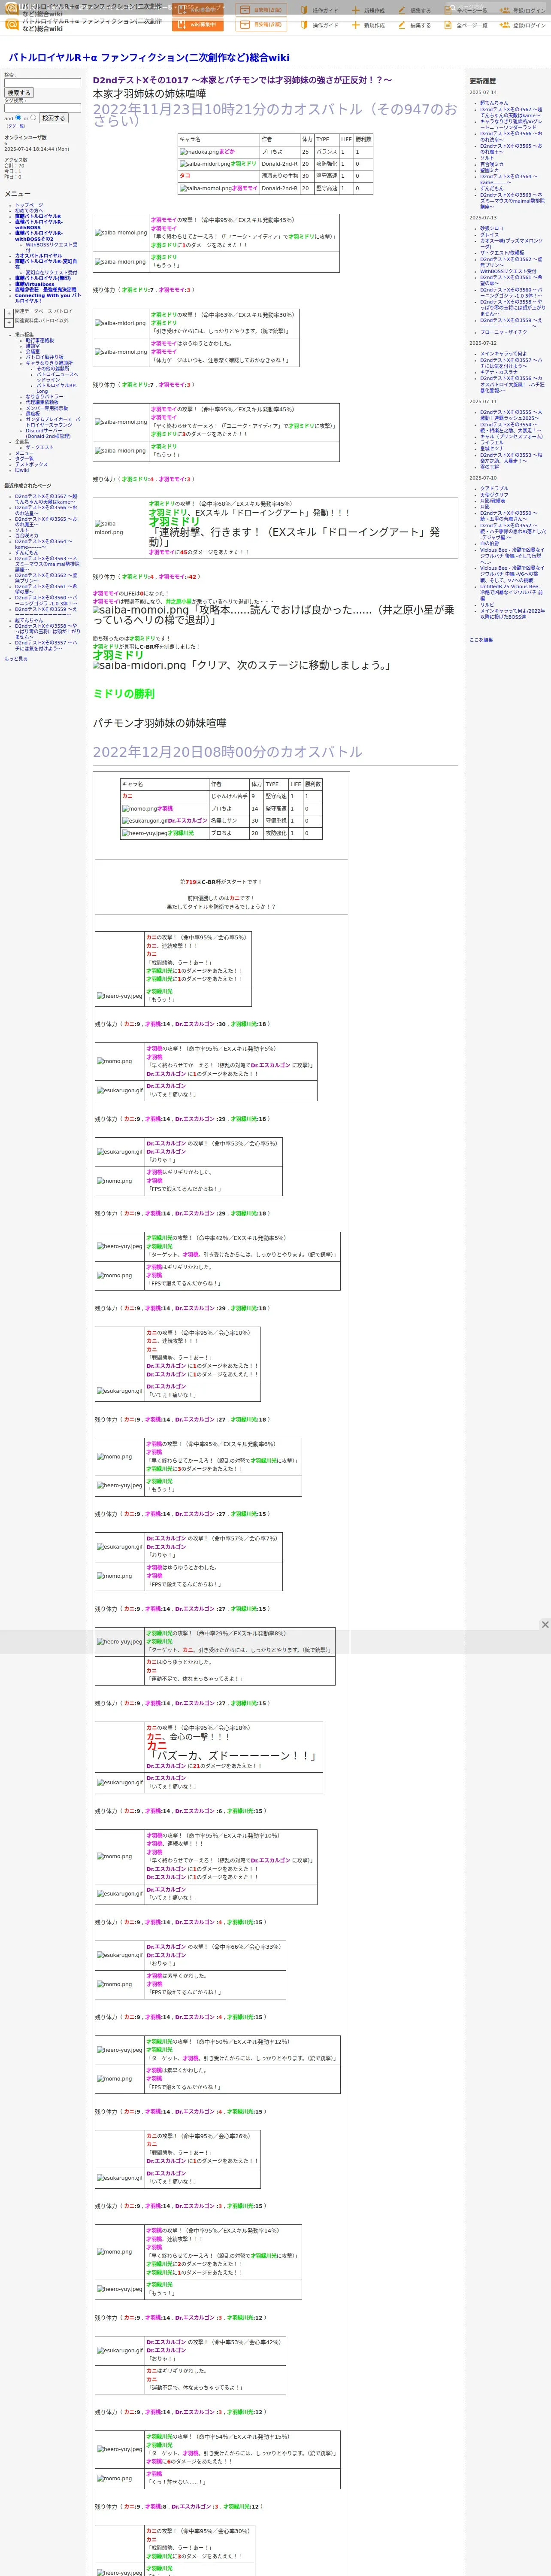
Task: Open 砂狼シロコ in the update history
Action: [492, 229]
